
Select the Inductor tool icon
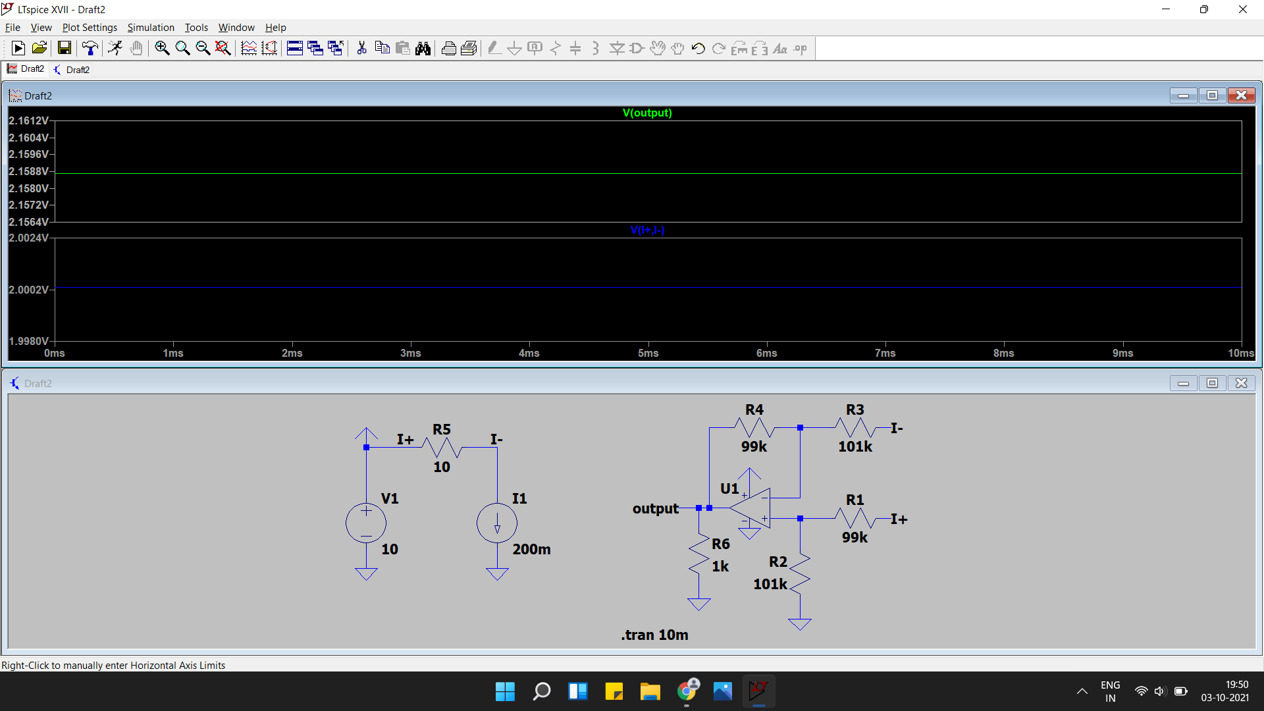click(x=596, y=48)
